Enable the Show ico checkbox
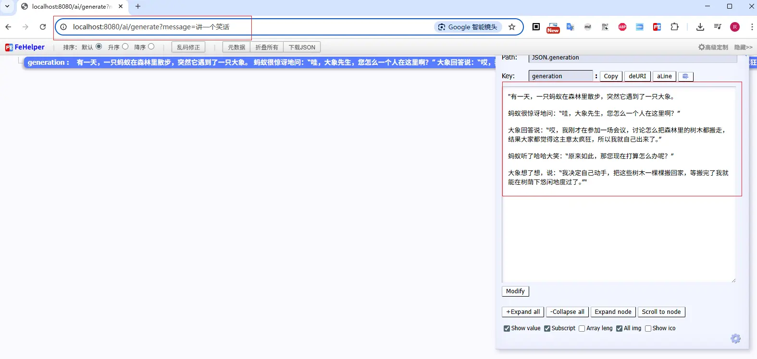 pyautogui.click(x=648, y=328)
